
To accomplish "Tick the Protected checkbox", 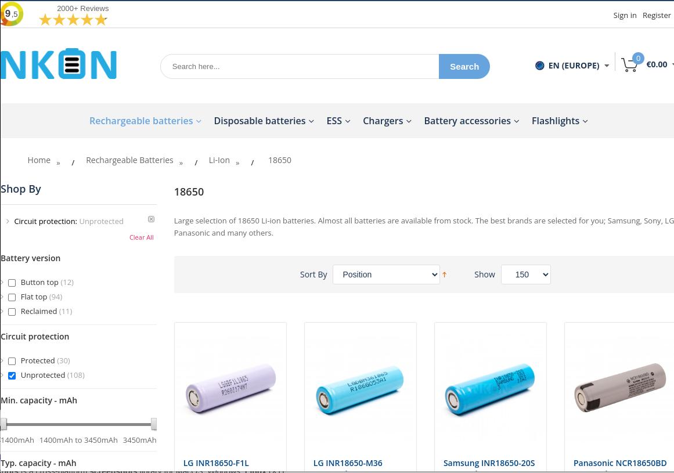I will tap(12, 361).
